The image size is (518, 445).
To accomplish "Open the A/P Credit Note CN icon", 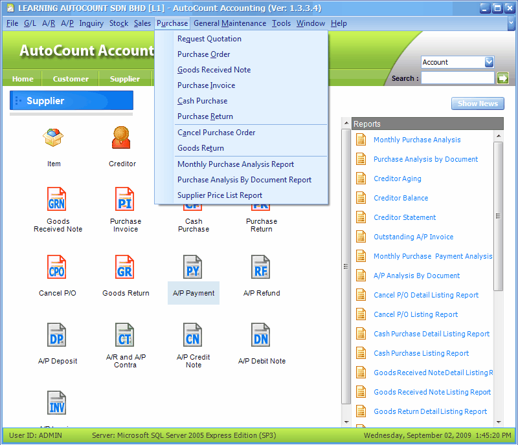I will pos(192,335).
